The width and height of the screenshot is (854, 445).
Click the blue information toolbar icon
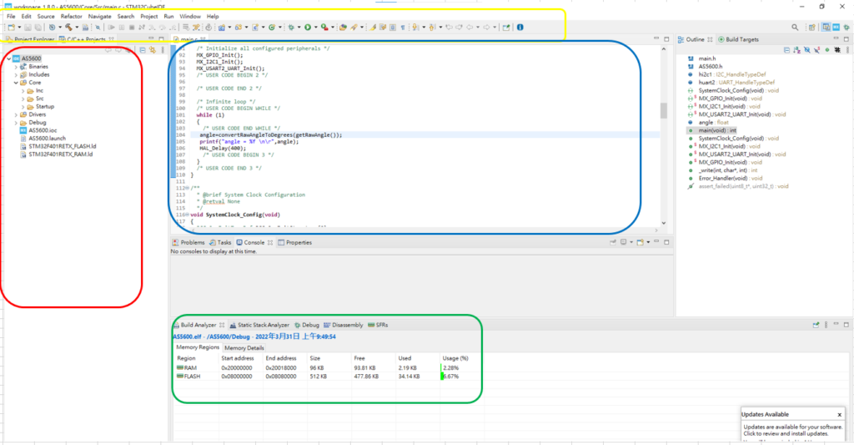point(520,28)
